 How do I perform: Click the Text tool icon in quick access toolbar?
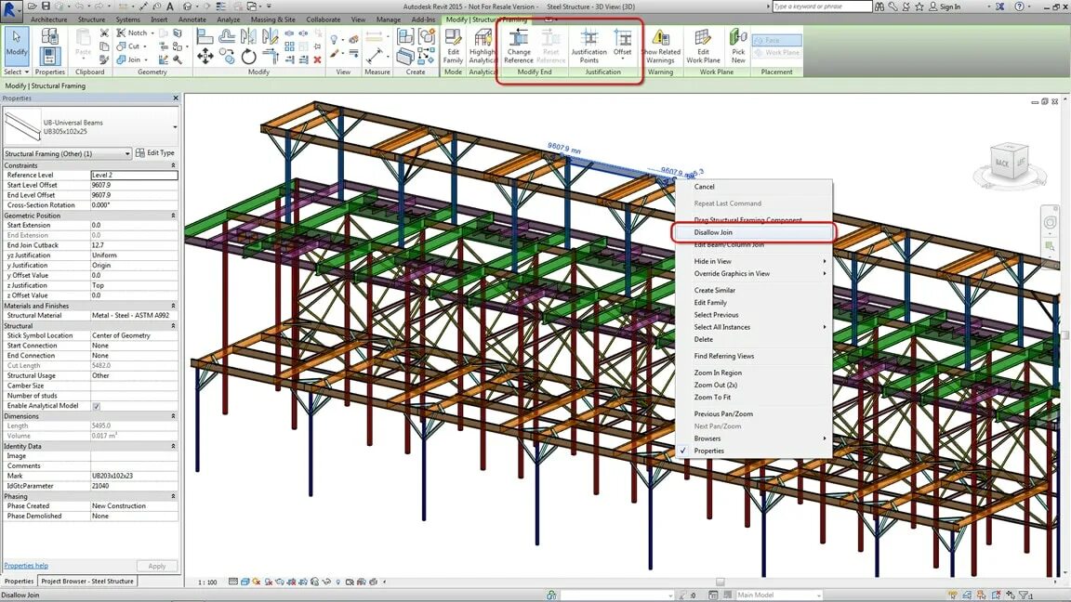tap(169, 7)
